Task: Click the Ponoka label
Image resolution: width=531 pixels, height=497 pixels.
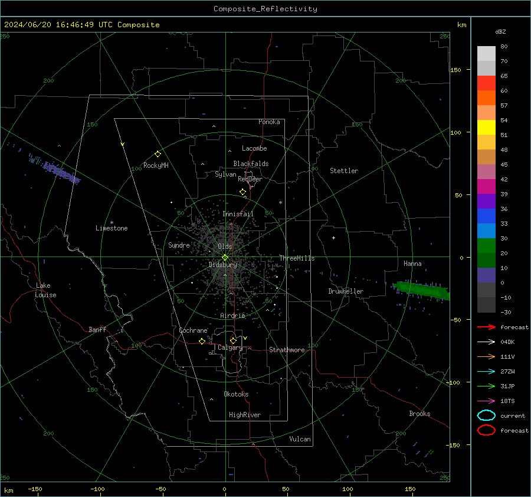Action: tap(269, 122)
